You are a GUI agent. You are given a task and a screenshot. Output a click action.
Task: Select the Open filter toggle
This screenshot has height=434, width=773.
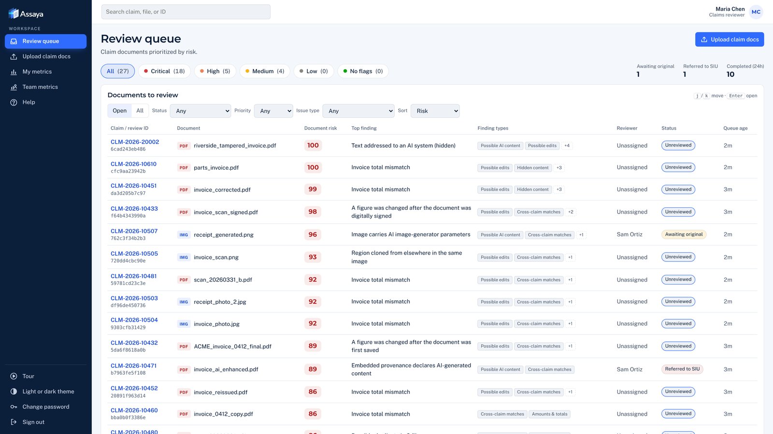(119, 111)
